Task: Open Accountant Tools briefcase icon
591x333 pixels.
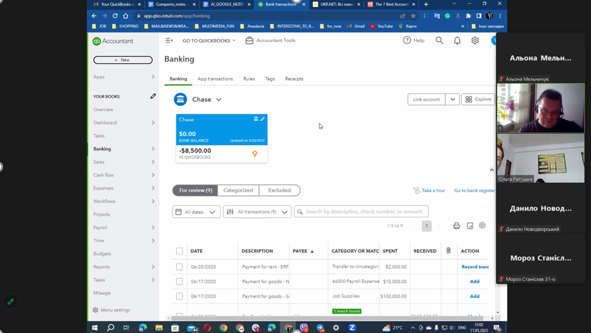Action: click(249, 40)
